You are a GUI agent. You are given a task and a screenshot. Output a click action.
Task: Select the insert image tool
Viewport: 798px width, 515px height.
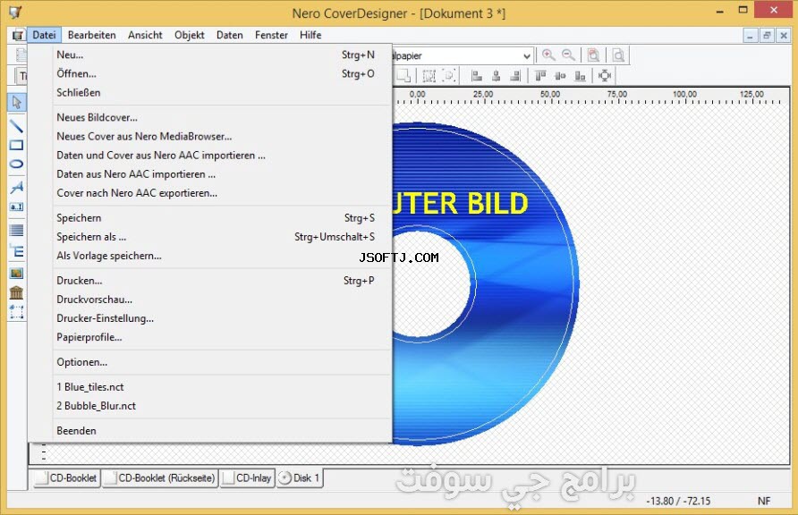click(x=16, y=274)
